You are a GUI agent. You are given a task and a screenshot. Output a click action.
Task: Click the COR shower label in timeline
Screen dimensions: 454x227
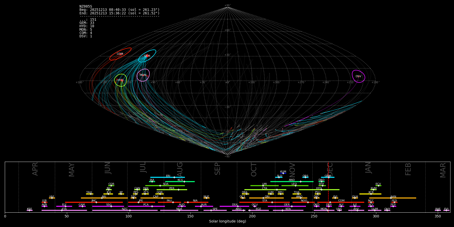point(111,184)
